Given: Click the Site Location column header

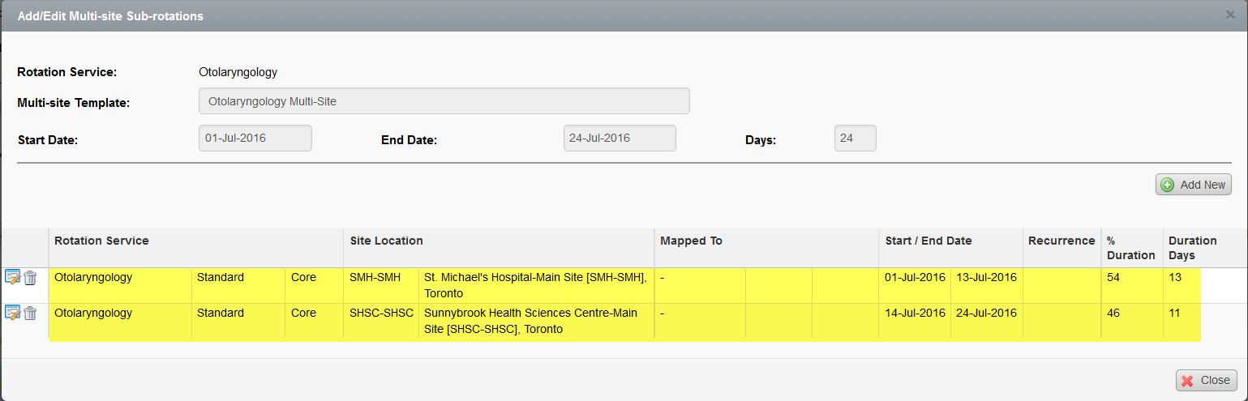Looking at the screenshot, I should pyautogui.click(x=386, y=241).
